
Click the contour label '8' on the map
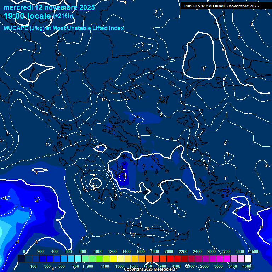(x=252, y=24)
